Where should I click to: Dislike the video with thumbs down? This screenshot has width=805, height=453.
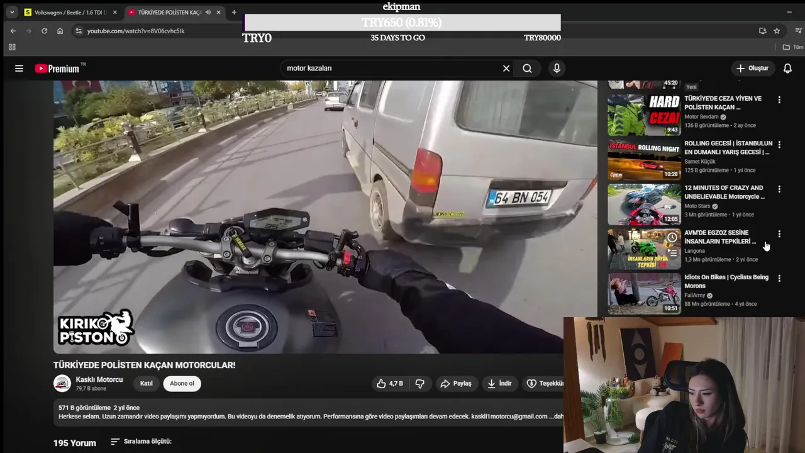tap(420, 383)
